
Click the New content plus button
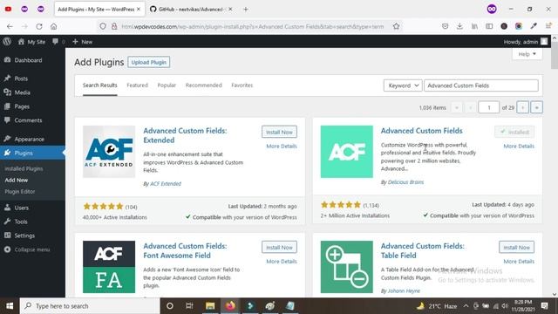pos(82,42)
